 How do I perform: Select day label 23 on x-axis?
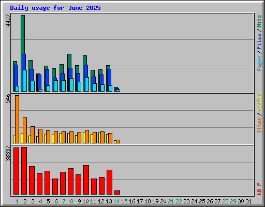pos(186,201)
